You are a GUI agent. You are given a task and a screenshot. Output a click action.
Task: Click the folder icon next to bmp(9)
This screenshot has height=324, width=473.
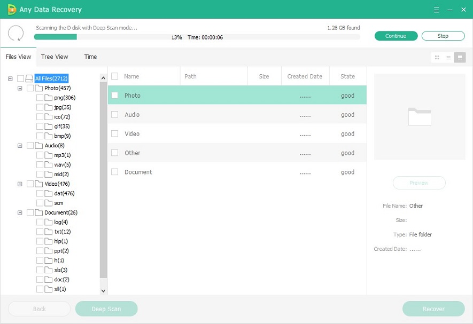click(x=48, y=136)
